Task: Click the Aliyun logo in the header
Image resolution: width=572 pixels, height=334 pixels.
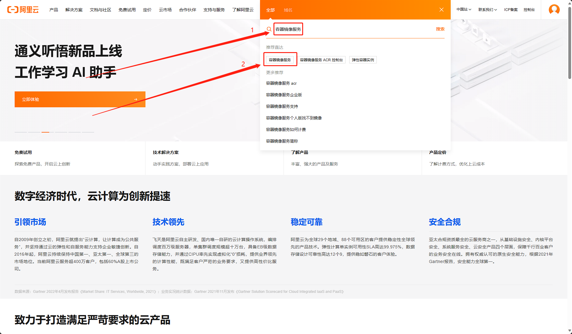Action: pos(23,10)
